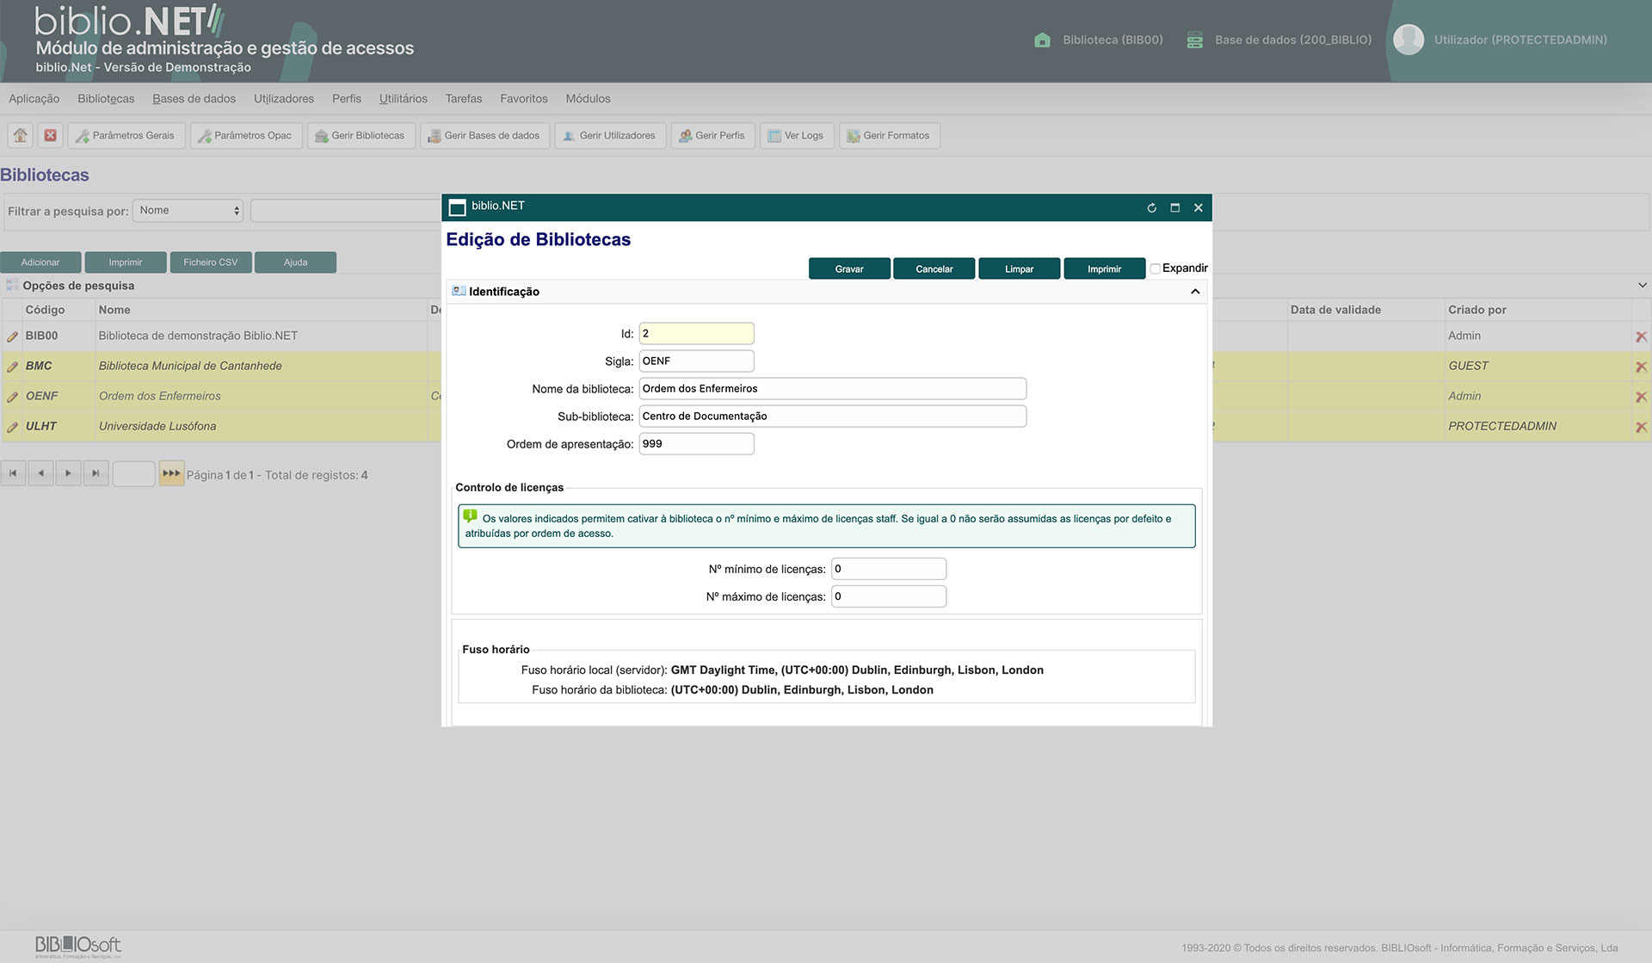Click edit pencil icon for BMC row
The width and height of the screenshot is (1652, 963).
(12, 367)
